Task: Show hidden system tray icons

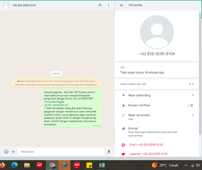Action: click(186, 165)
